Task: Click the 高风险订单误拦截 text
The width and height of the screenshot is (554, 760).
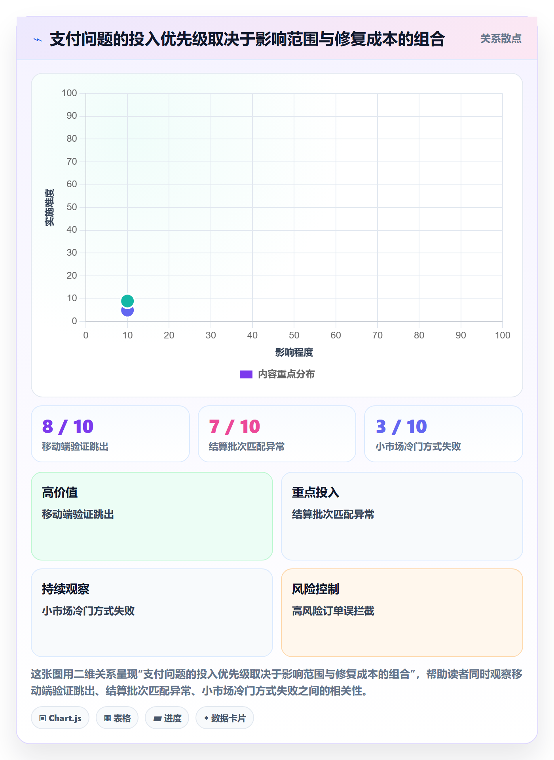Action: (333, 611)
